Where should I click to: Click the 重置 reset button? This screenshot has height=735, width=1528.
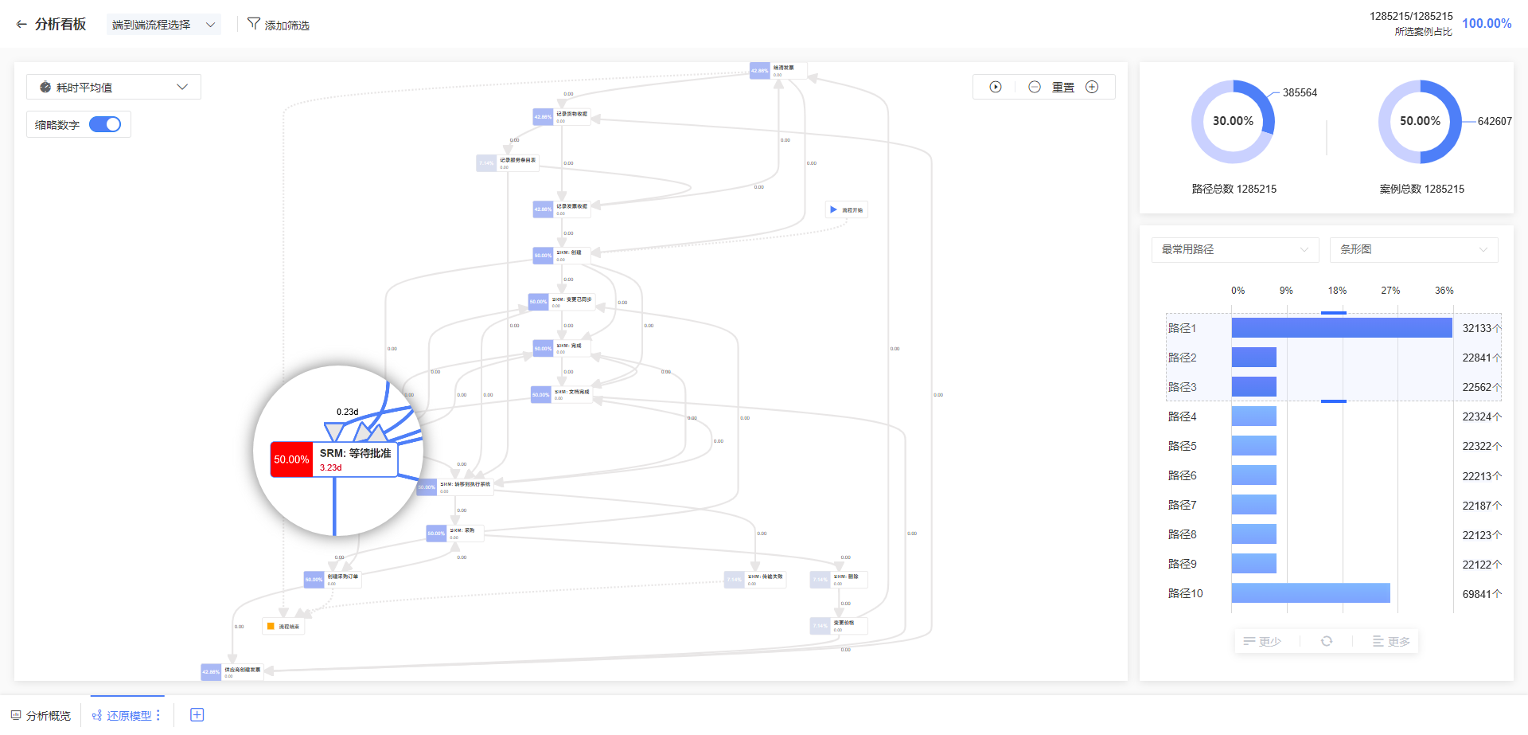coord(1063,87)
